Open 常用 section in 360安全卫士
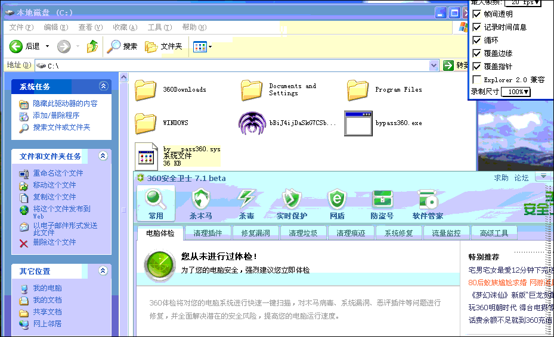The height and width of the screenshot is (337, 554). 156,204
